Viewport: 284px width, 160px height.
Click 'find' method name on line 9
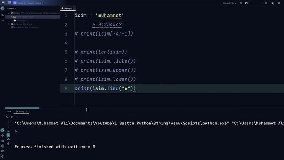(x=113, y=88)
